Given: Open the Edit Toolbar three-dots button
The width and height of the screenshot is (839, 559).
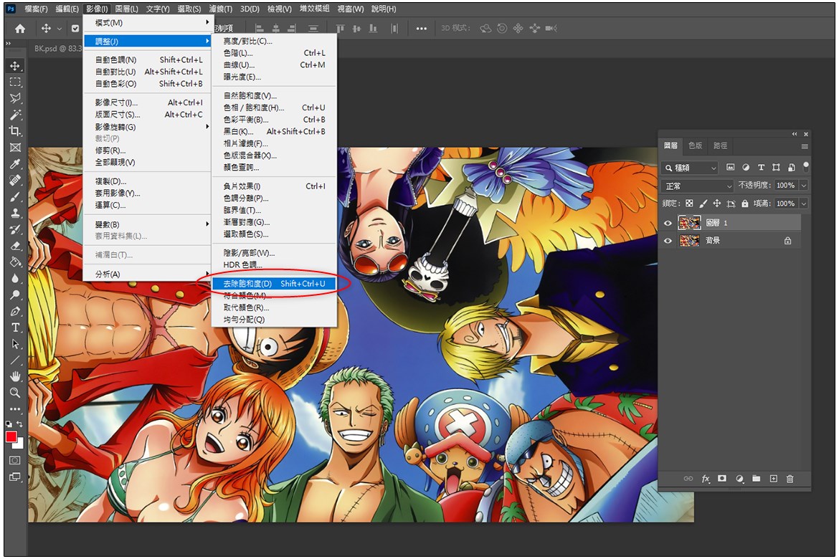Looking at the screenshot, I should coord(15,409).
